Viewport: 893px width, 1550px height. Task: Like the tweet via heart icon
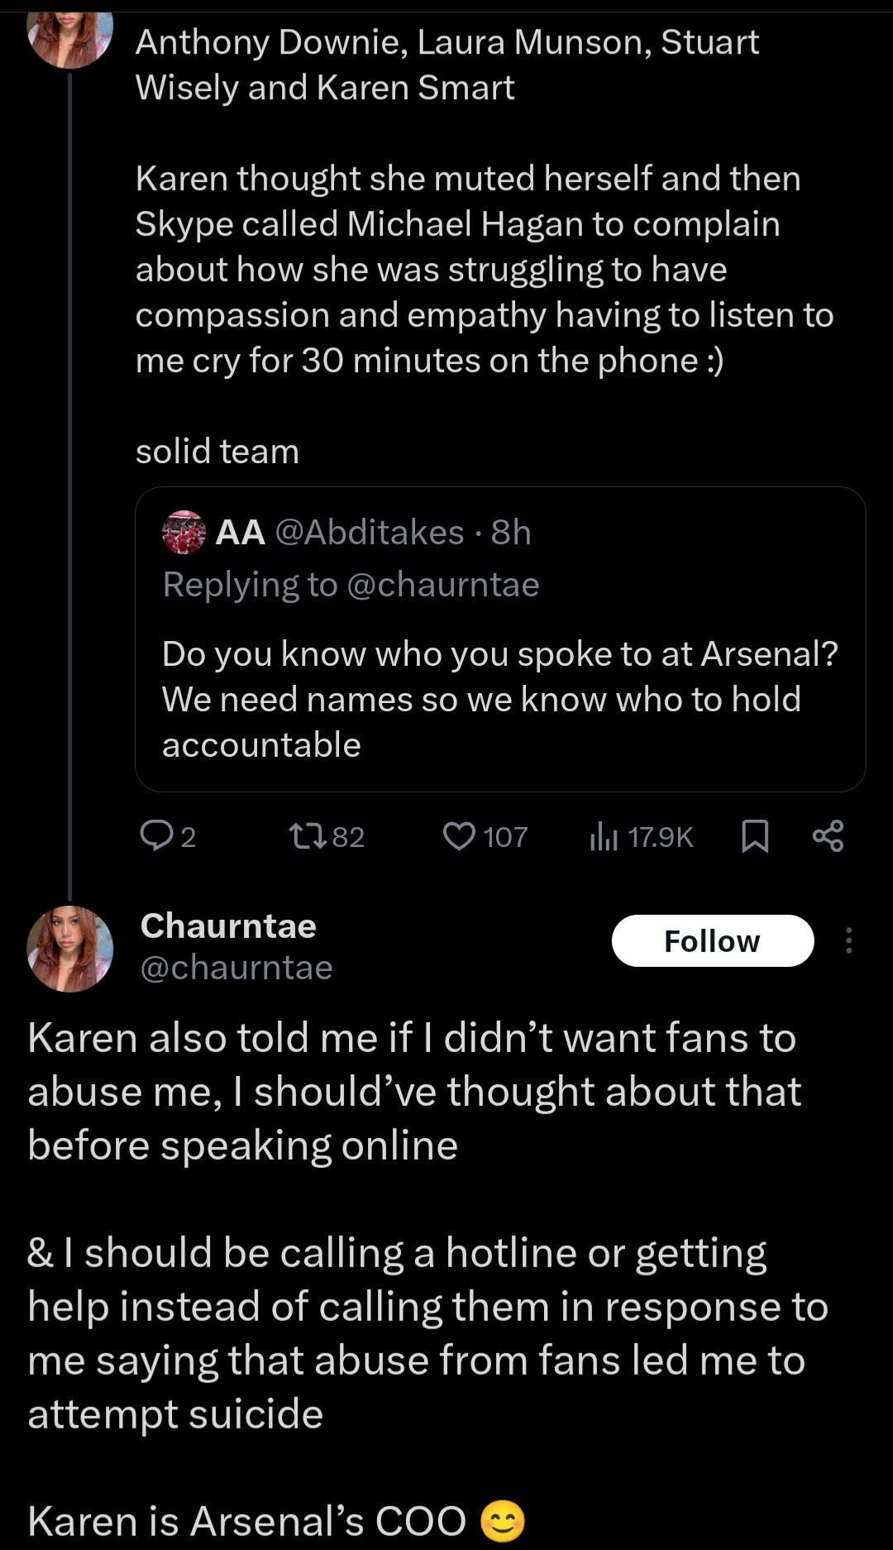pos(460,836)
